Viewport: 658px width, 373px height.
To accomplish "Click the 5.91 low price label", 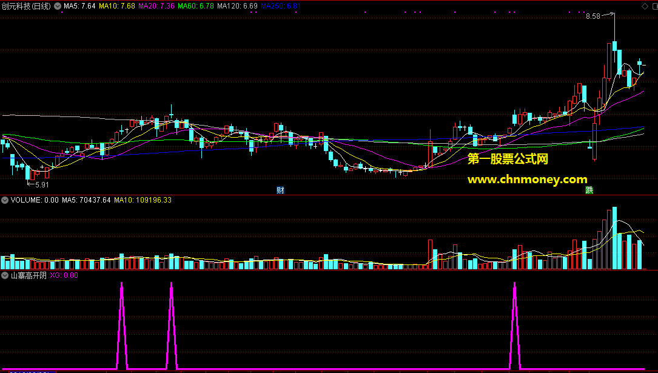I will (x=42, y=184).
